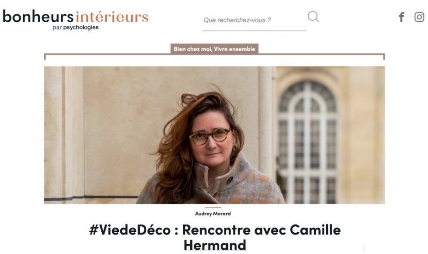The width and height of the screenshot is (428, 254).
Task: Open the article 'Rencontre avec Camille Hermand'
Action: (x=215, y=237)
